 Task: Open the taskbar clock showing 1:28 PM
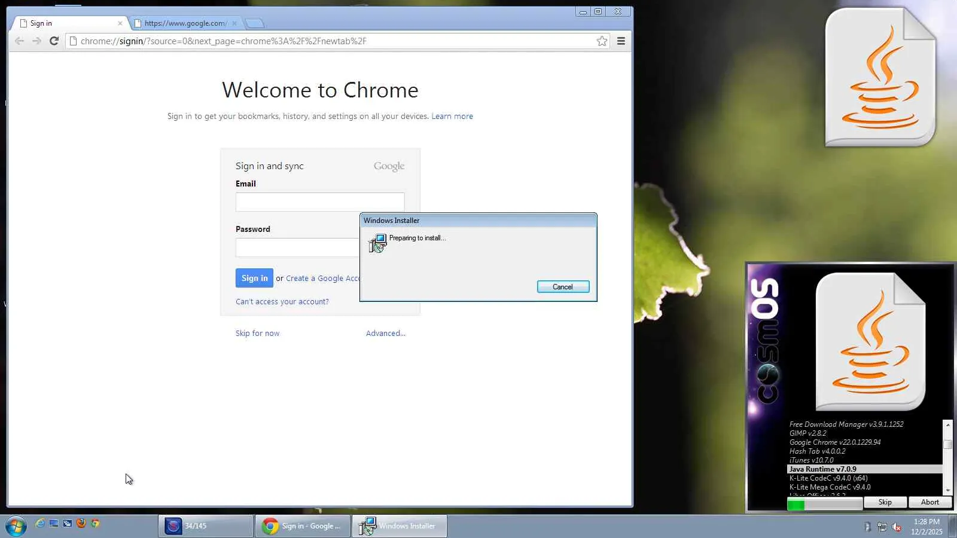926,527
